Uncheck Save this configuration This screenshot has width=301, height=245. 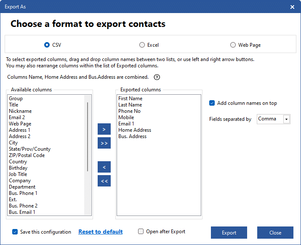pos(15,232)
